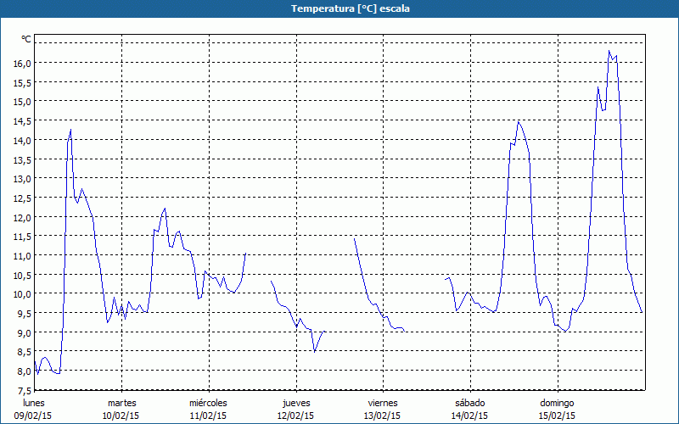Click the "Temperatura [°C] escala" title bar
The width and height of the screenshot is (679, 424).
339,8
